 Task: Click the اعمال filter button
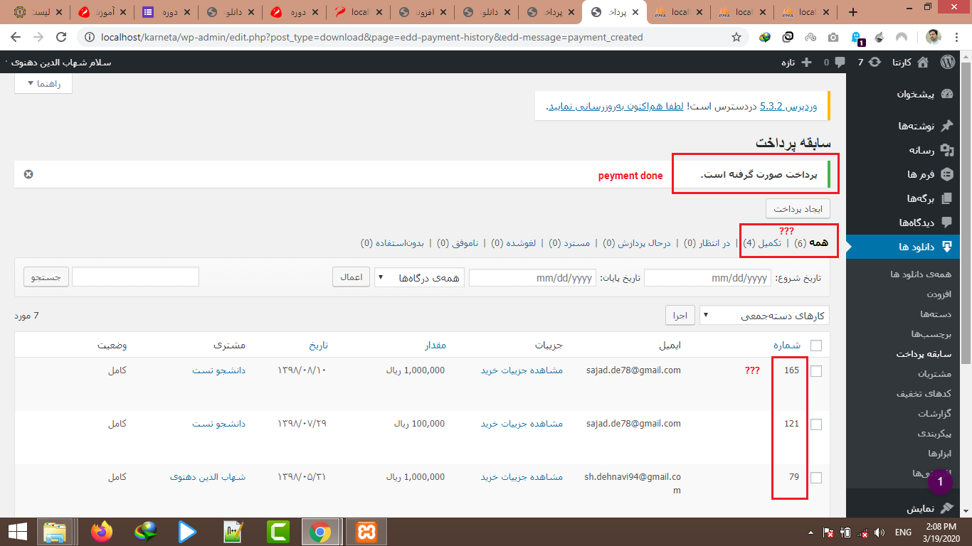(x=352, y=277)
